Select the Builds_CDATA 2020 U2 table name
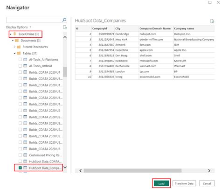This screenshot has height=189, width=221. [x=45, y=111]
